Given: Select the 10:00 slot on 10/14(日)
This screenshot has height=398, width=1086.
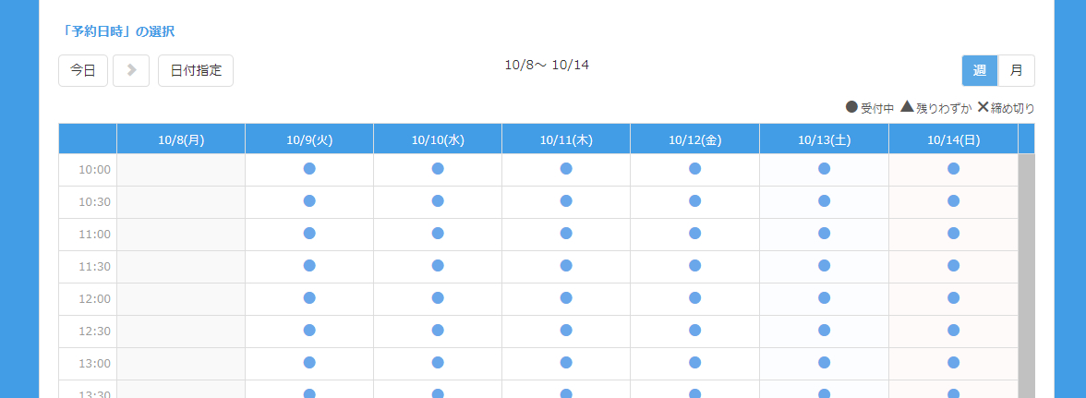Looking at the screenshot, I should click(x=953, y=169).
